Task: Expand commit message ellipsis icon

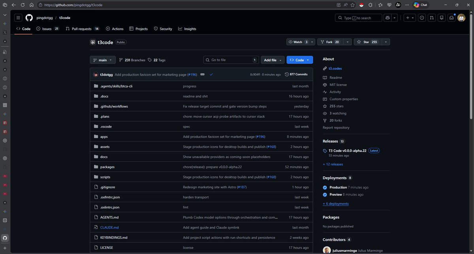Action: coord(202,74)
